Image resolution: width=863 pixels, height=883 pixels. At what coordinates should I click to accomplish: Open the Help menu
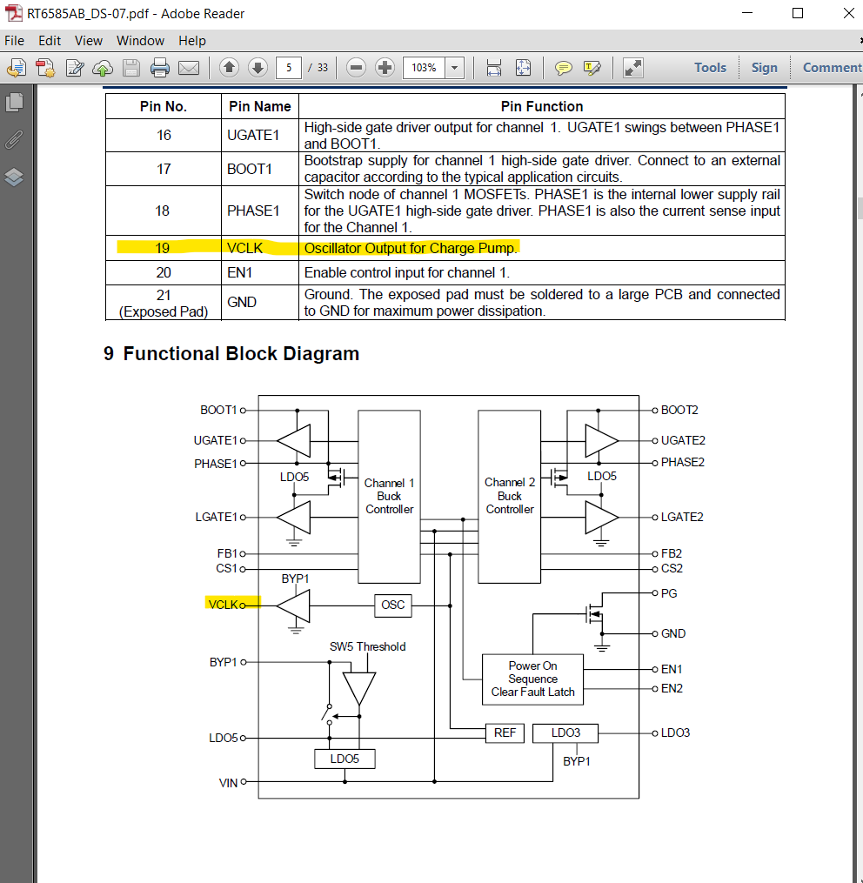[x=192, y=41]
